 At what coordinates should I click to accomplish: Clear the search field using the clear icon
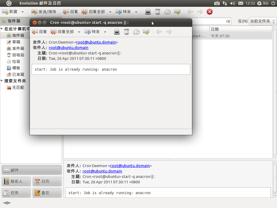(x=228, y=21)
